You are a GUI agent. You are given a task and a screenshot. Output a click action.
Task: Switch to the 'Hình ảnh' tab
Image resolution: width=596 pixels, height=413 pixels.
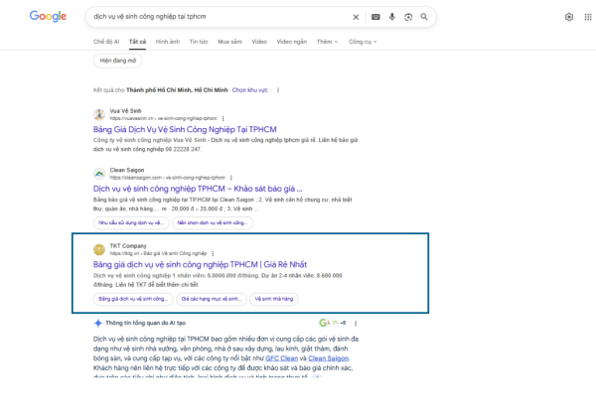pyautogui.click(x=168, y=43)
